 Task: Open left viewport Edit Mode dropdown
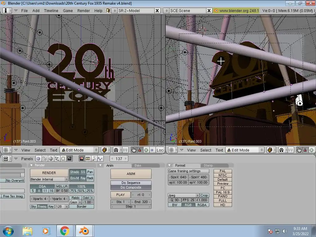(x=79, y=150)
